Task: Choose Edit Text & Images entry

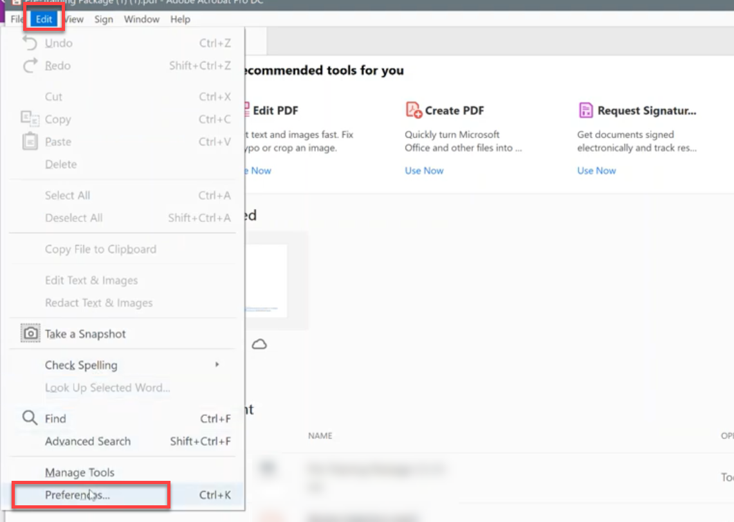Action: pyautogui.click(x=123, y=280)
